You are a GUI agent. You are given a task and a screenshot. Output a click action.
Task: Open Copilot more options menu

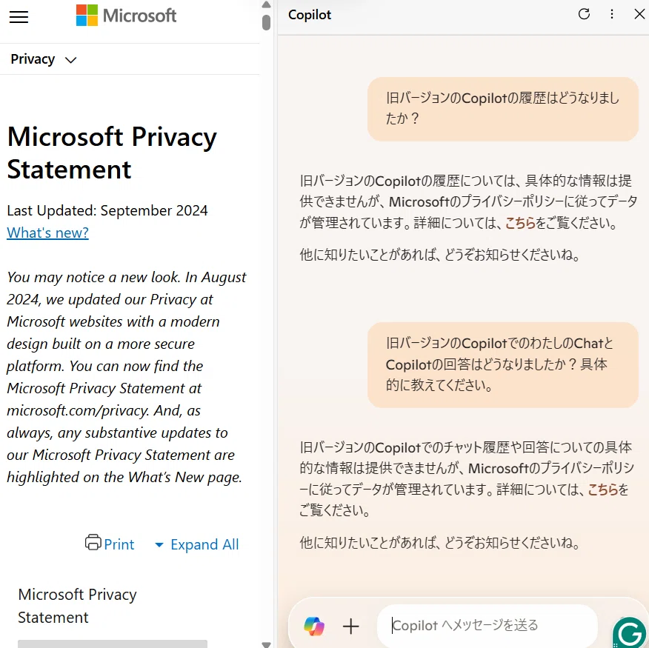(611, 14)
